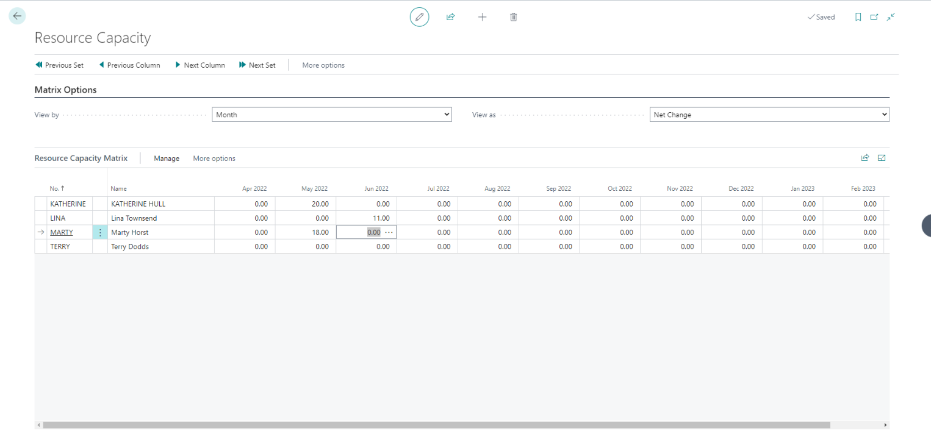Go to Next Column
Screen dimensions: 931x445
[x=200, y=65]
